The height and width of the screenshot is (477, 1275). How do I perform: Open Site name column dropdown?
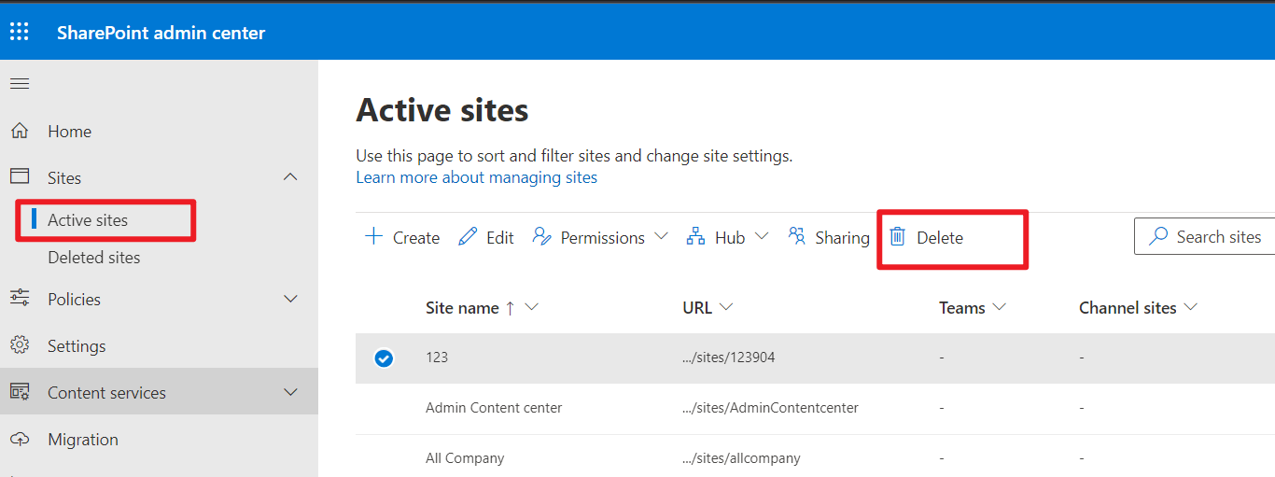pos(533,307)
